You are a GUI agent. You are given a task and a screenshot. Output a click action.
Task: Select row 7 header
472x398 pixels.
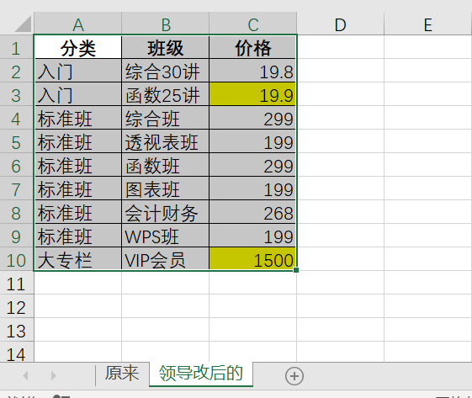tap(17, 188)
